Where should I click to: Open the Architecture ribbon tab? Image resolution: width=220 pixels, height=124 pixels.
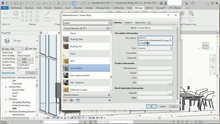click(16, 8)
